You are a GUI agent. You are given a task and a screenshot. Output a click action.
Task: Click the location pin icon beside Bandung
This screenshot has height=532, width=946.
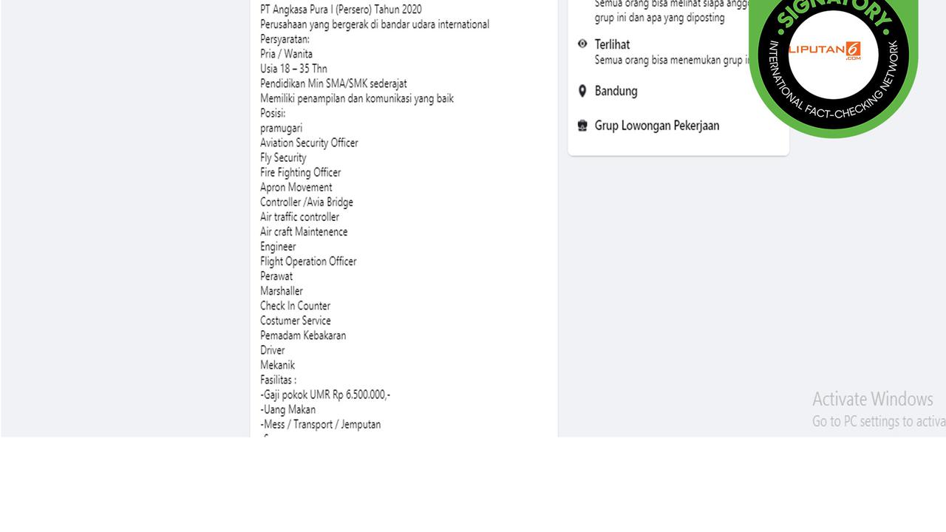point(582,91)
